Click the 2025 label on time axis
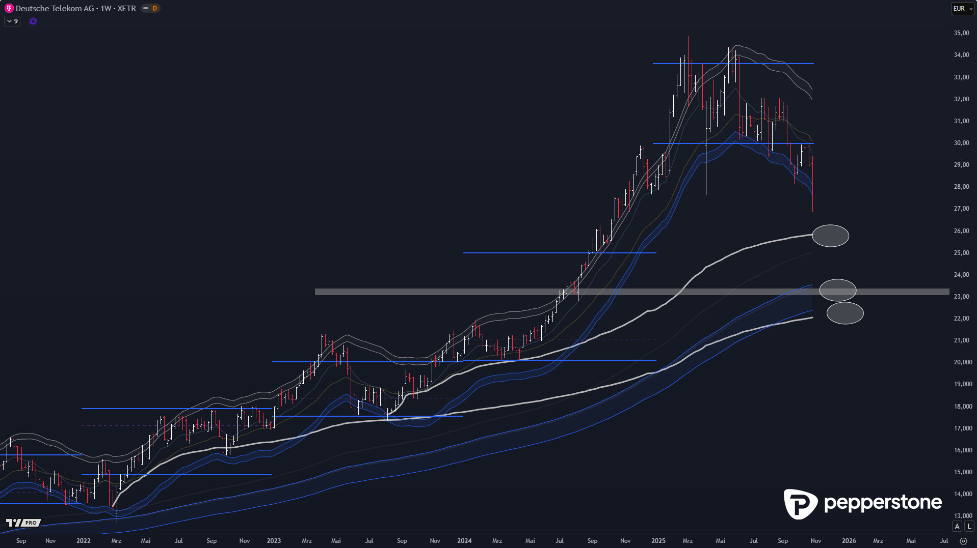977x548 pixels. click(658, 541)
